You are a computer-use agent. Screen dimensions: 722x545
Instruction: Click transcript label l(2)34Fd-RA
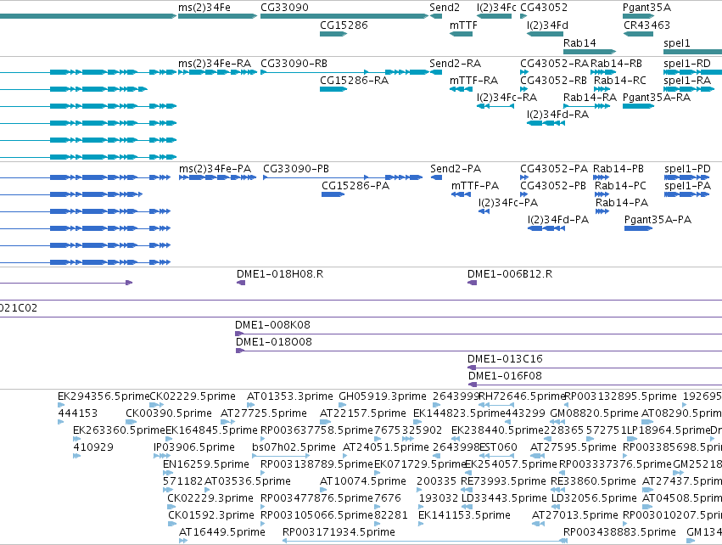click(x=557, y=114)
